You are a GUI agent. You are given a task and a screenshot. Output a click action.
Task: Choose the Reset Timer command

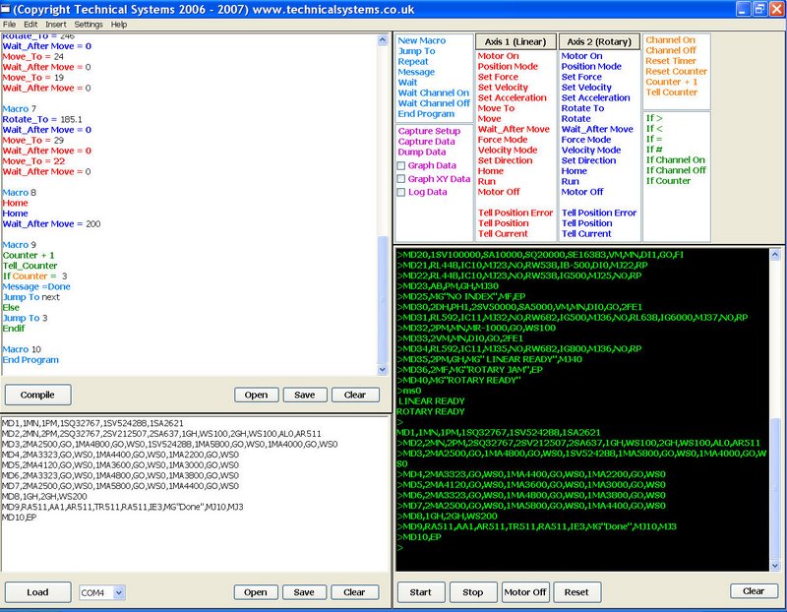click(673, 61)
